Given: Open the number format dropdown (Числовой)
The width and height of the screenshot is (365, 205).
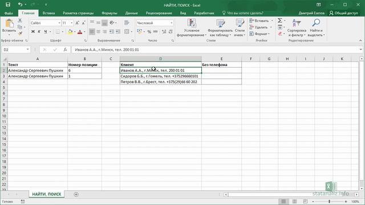Looking at the screenshot, I should click(x=172, y=23).
